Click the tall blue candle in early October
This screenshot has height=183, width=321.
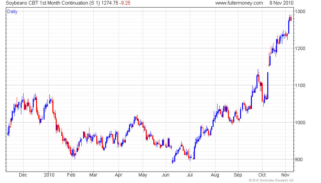[268, 85]
